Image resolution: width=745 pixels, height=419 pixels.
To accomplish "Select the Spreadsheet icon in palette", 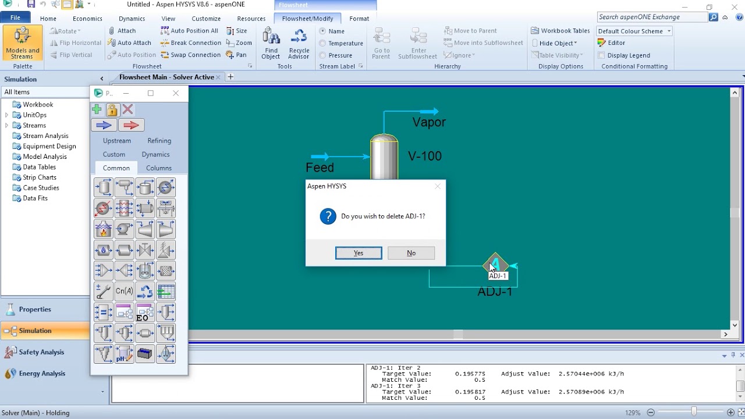I will coord(166,292).
